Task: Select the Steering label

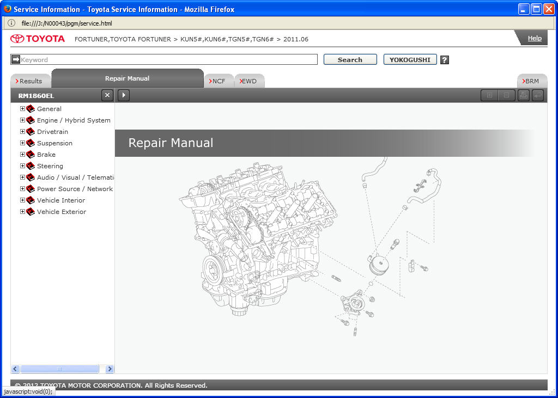Action: pyautogui.click(x=50, y=166)
